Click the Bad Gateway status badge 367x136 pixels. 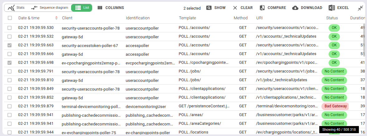point(335,106)
